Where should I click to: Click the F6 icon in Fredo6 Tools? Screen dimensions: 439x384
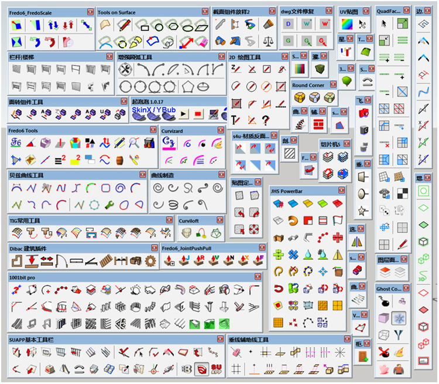16,143
